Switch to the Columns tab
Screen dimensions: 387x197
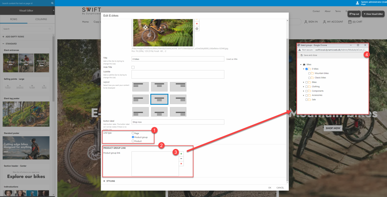pos(41,19)
